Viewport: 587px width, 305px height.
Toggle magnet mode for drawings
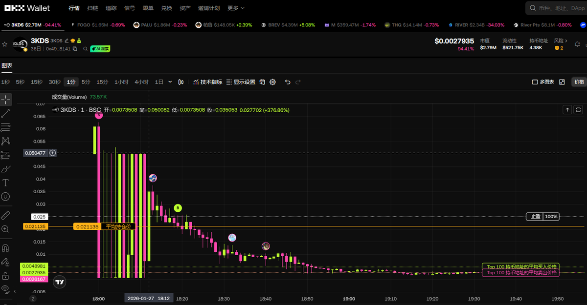(x=6, y=247)
